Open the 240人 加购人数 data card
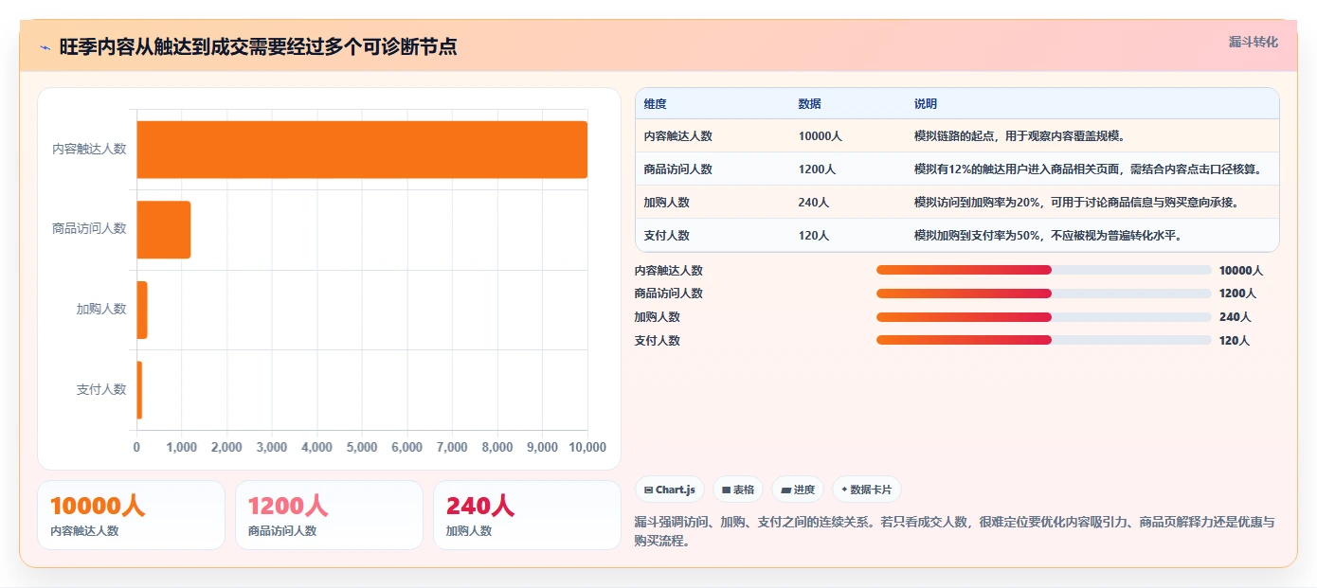Screen dimensions: 1317x588 tap(527, 515)
